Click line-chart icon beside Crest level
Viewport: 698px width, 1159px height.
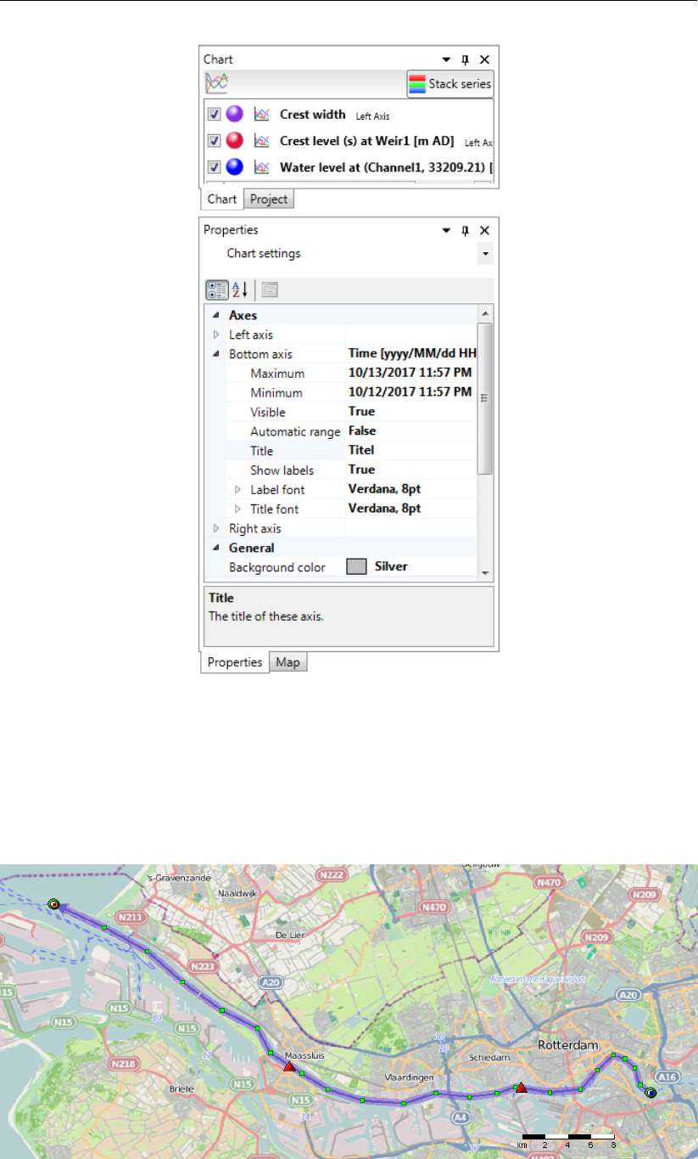coord(261,141)
